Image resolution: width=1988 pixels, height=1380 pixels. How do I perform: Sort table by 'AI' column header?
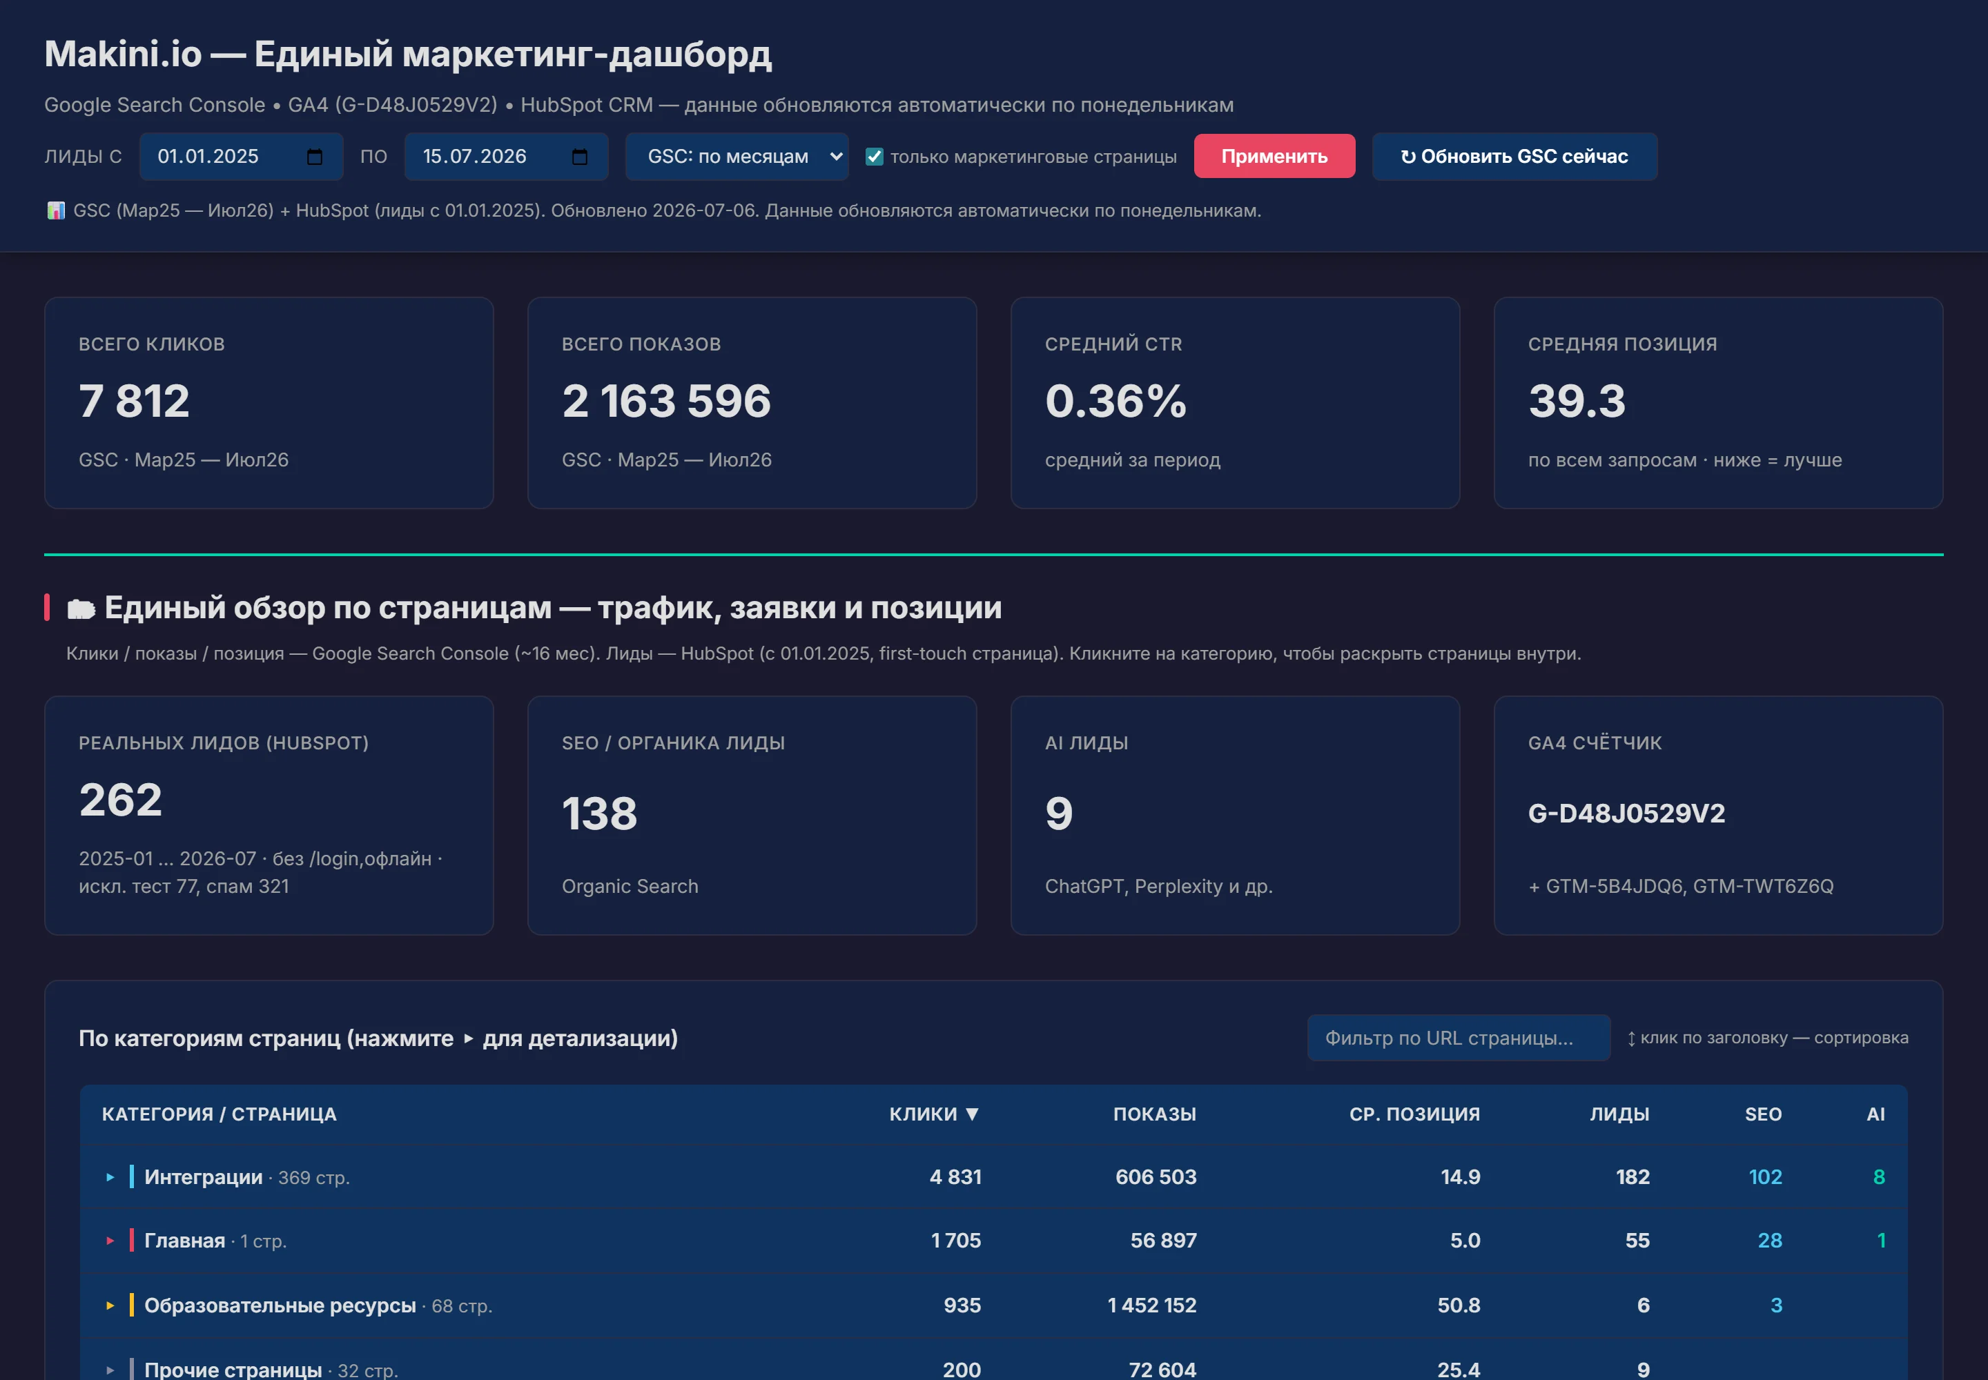click(x=1875, y=1114)
